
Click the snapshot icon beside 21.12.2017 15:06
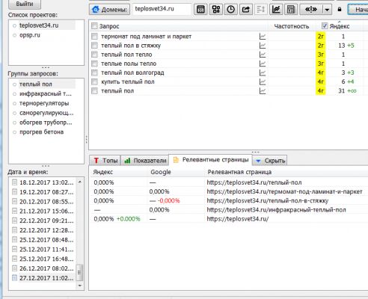click(x=15, y=211)
